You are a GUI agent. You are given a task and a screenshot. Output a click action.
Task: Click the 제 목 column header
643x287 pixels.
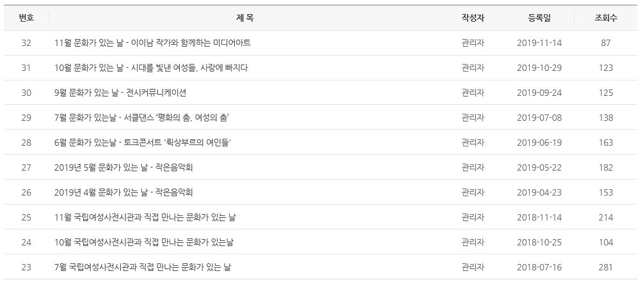tap(245, 18)
